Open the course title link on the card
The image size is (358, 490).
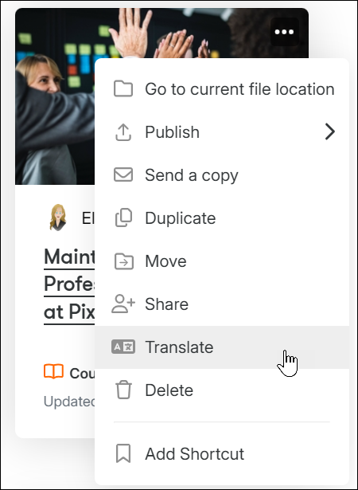point(69,284)
